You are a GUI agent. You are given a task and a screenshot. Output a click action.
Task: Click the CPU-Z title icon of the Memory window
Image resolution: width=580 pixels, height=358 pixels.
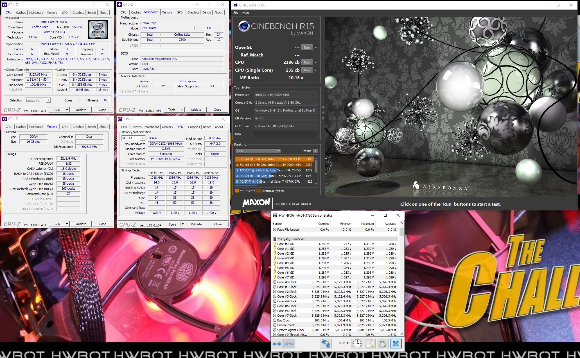click(x=4, y=119)
